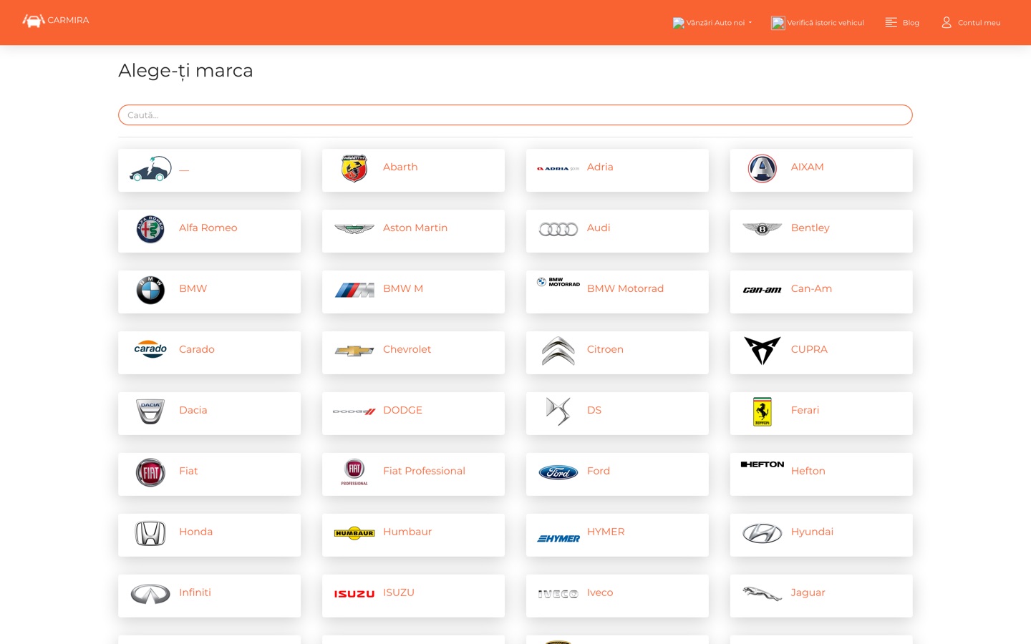Screen dimensions: 1031x644
Task: Click the Jaguar leaping cat logo
Action: click(x=763, y=594)
